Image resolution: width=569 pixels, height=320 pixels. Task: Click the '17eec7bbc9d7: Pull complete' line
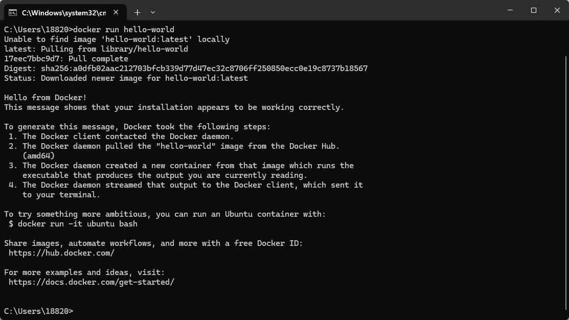(x=66, y=59)
